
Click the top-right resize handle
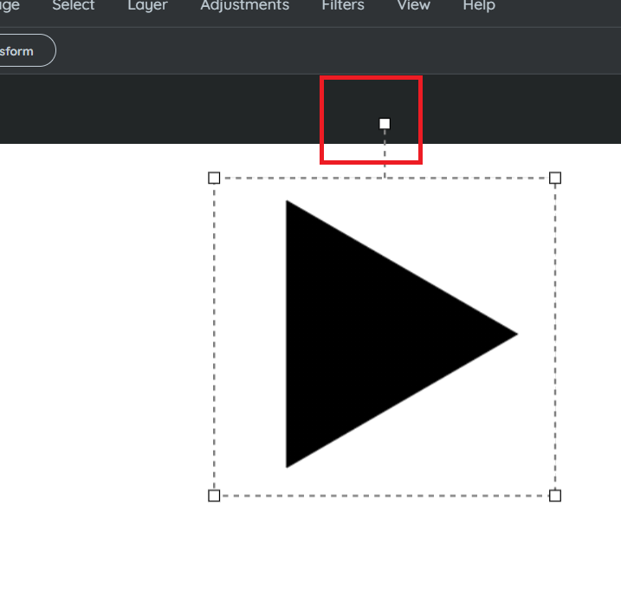tap(555, 178)
